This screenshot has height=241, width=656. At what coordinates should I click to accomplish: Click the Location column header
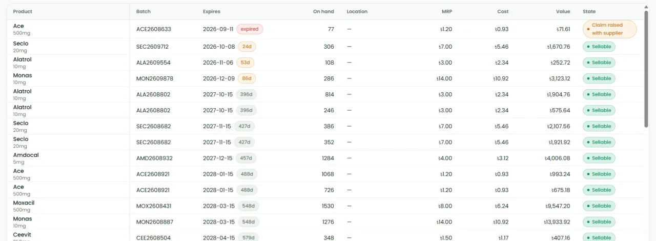point(357,11)
